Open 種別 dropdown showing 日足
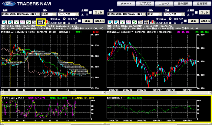 (x=155, y=14)
